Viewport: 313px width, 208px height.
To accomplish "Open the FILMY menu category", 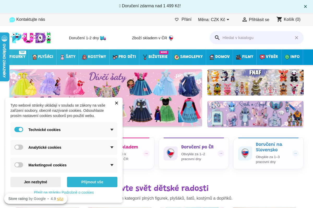I will coord(245,57).
